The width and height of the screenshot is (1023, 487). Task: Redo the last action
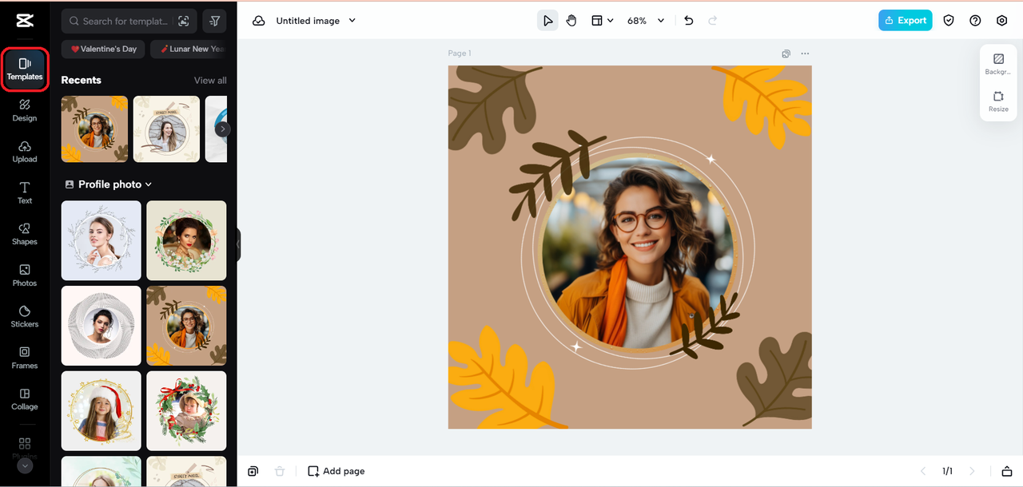(x=713, y=21)
